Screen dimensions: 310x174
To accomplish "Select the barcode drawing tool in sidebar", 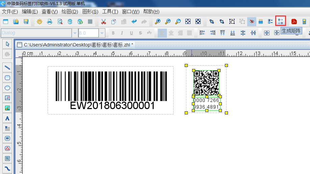I will coord(7,138).
